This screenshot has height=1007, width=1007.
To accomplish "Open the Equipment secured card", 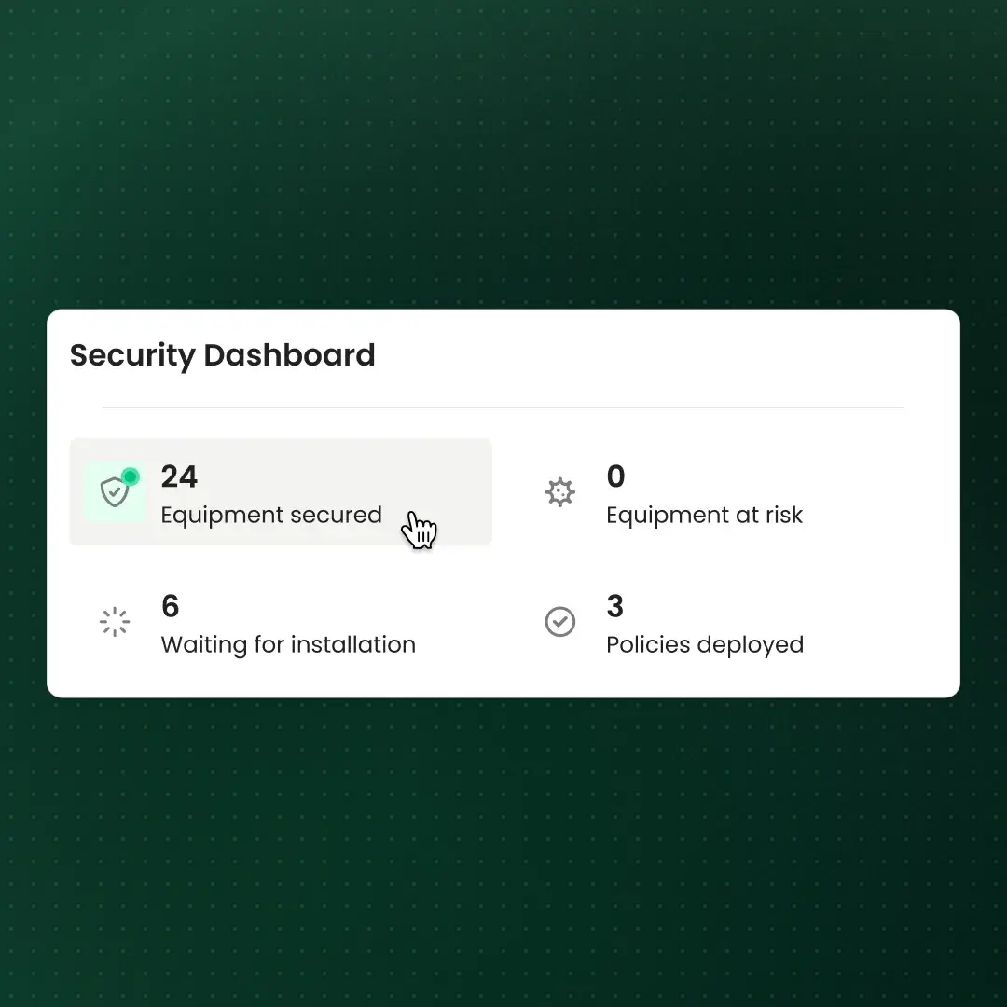I will (x=281, y=492).
